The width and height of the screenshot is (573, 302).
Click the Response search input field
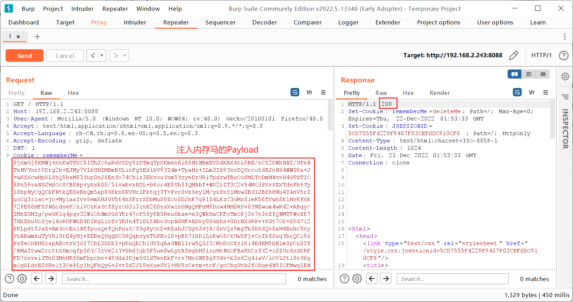click(452, 279)
